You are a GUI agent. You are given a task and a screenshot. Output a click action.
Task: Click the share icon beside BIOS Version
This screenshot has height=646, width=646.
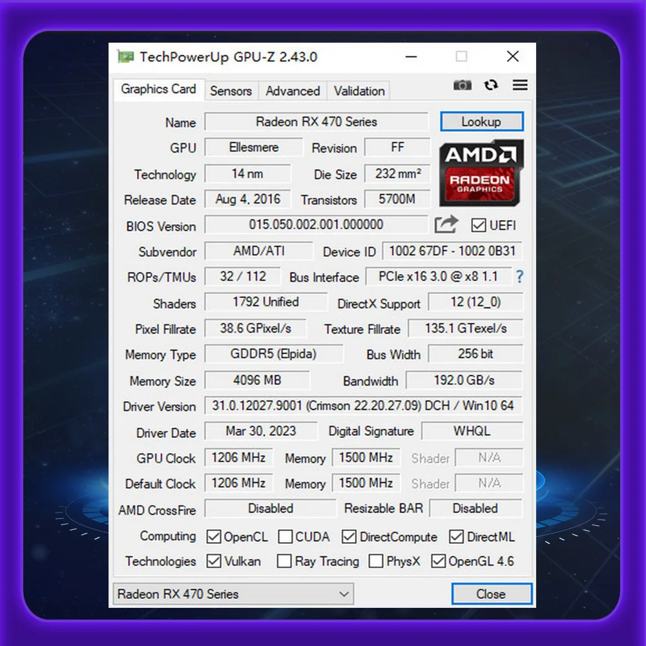[x=446, y=224]
